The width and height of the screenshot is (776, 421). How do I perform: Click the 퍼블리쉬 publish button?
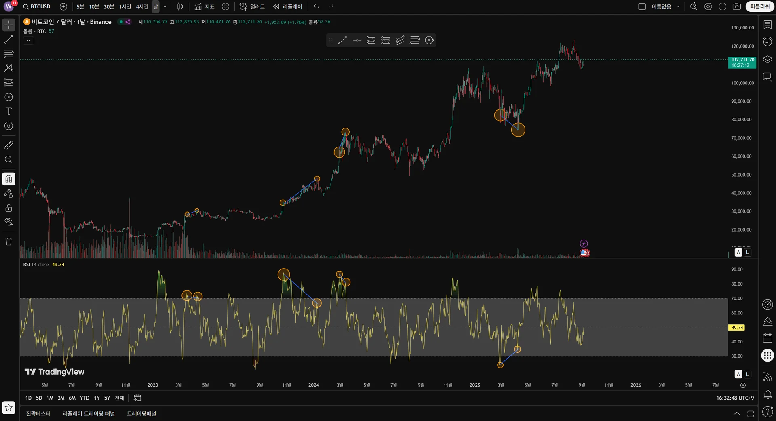[x=760, y=6]
